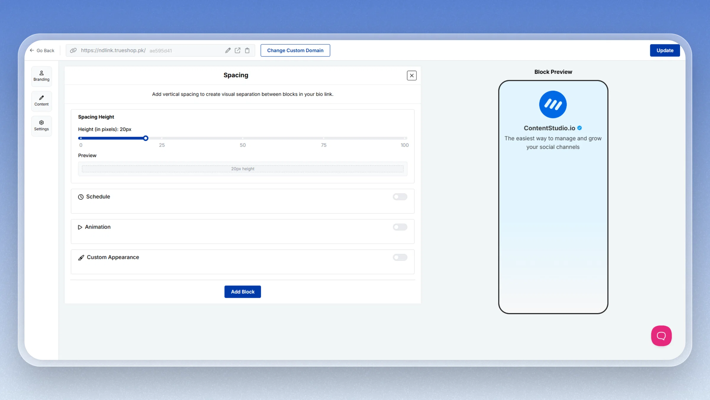Click the Go Back arrow link

pos(42,50)
